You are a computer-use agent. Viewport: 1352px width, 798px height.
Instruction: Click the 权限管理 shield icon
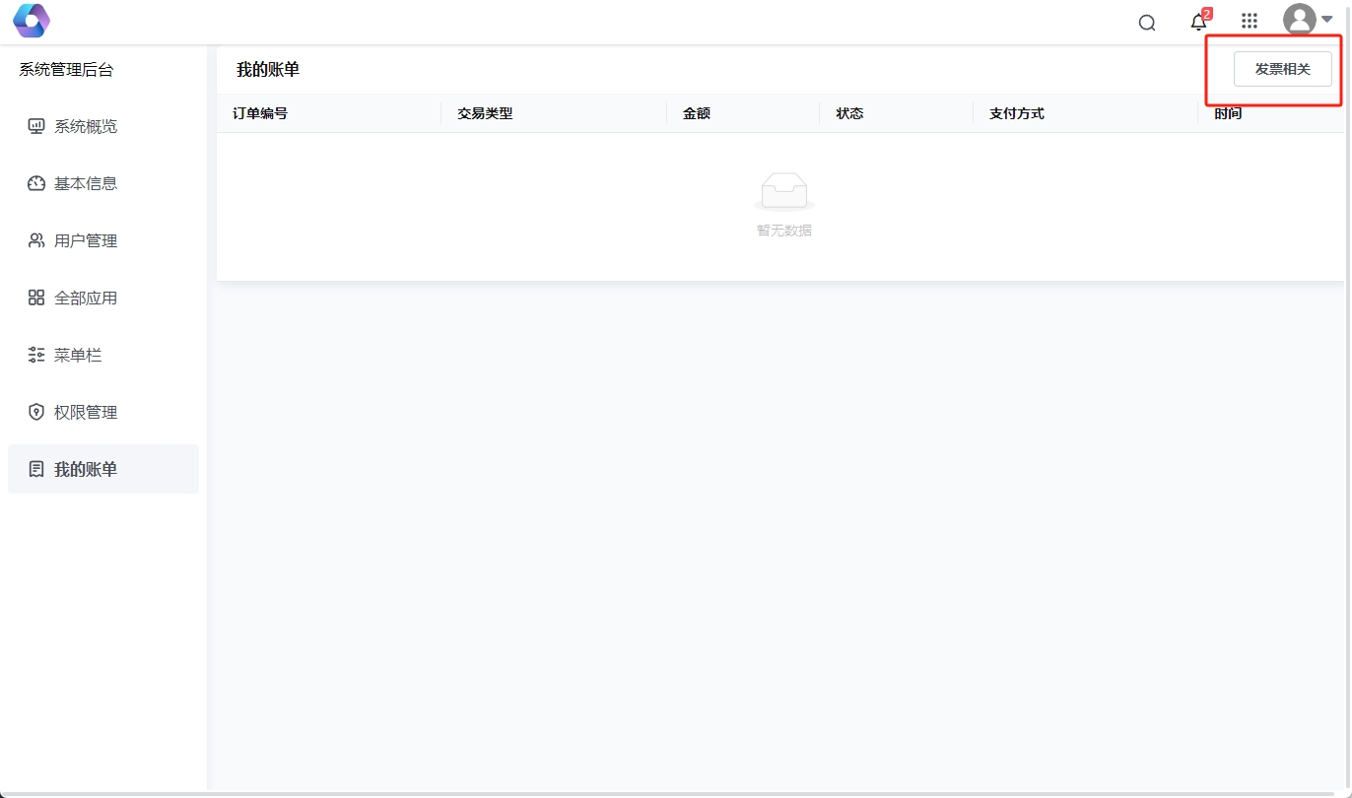[36, 412]
